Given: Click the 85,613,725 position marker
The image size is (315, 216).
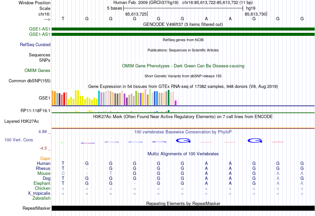Looking at the screenshot, I should (x=136, y=14).
